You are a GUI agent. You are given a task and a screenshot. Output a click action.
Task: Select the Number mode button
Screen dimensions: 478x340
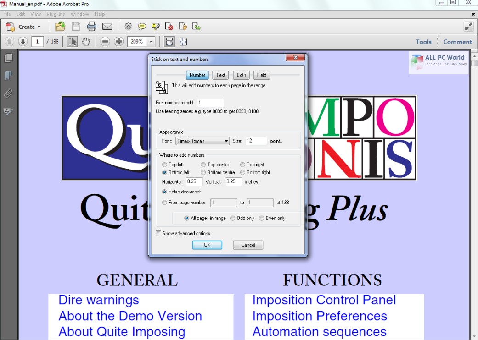pyautogui.click(x=197, y=75)
